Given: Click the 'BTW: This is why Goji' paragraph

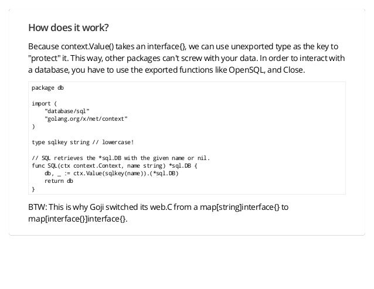Looking at the screenshot, I should point(158,213).
